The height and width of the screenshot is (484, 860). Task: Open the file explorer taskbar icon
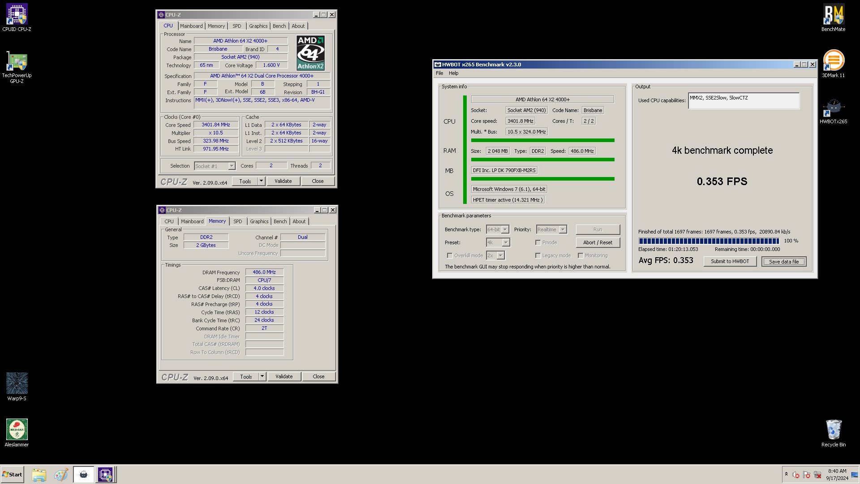coord(39,475)
